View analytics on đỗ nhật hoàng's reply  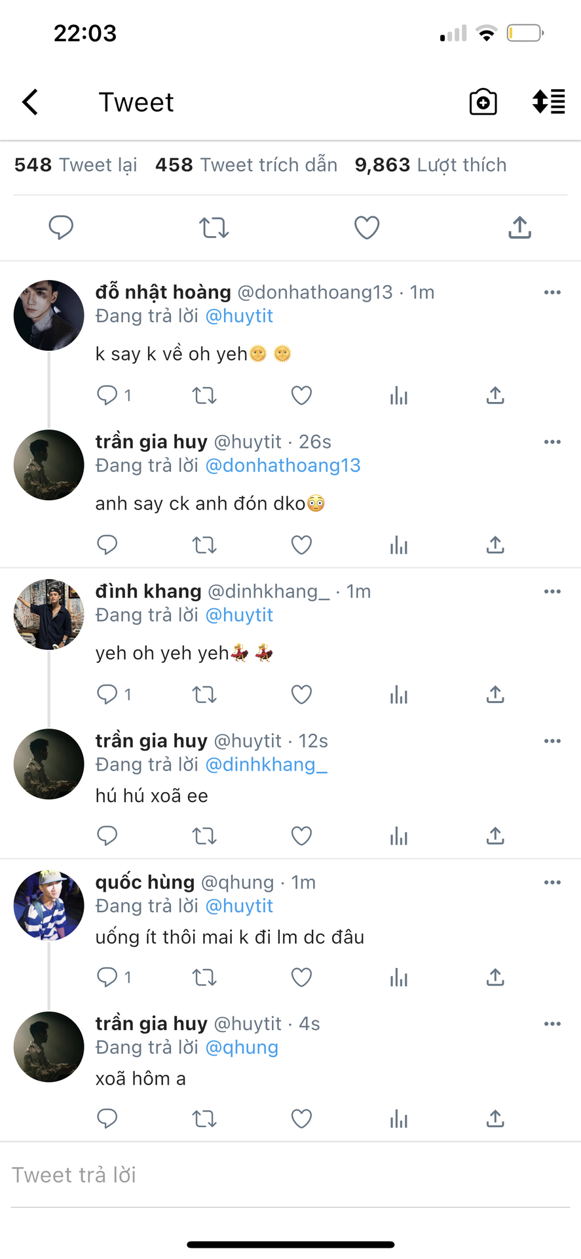click(398, 395)
